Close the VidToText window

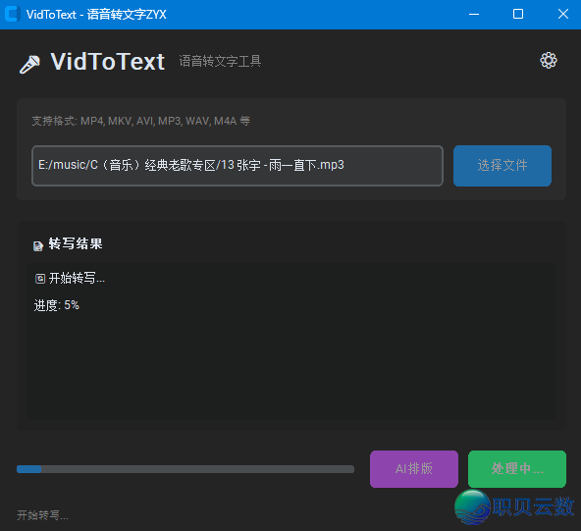563,14
